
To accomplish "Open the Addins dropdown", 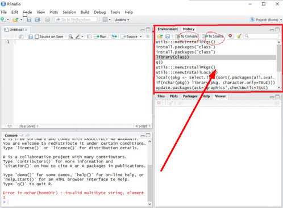I will pyautogui.click(x=122, y=20).
